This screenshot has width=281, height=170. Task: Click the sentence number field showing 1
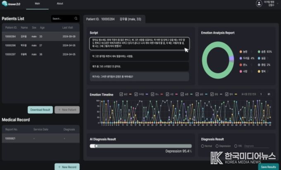click(x=261, y=94)
